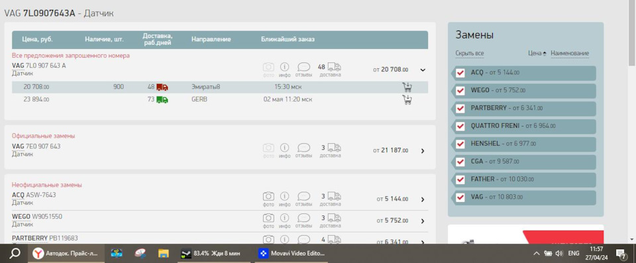Screen dimensions: 636x263
Task: Add the 20 708 Эмираты8 offer to cart
Action: [x=407, y=87]
